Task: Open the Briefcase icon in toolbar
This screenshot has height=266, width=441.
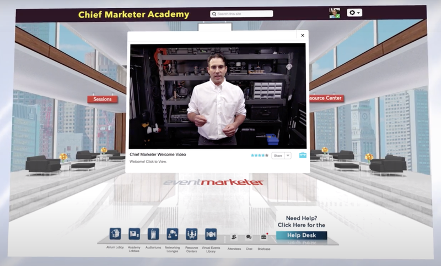Action: pos(264,237)
